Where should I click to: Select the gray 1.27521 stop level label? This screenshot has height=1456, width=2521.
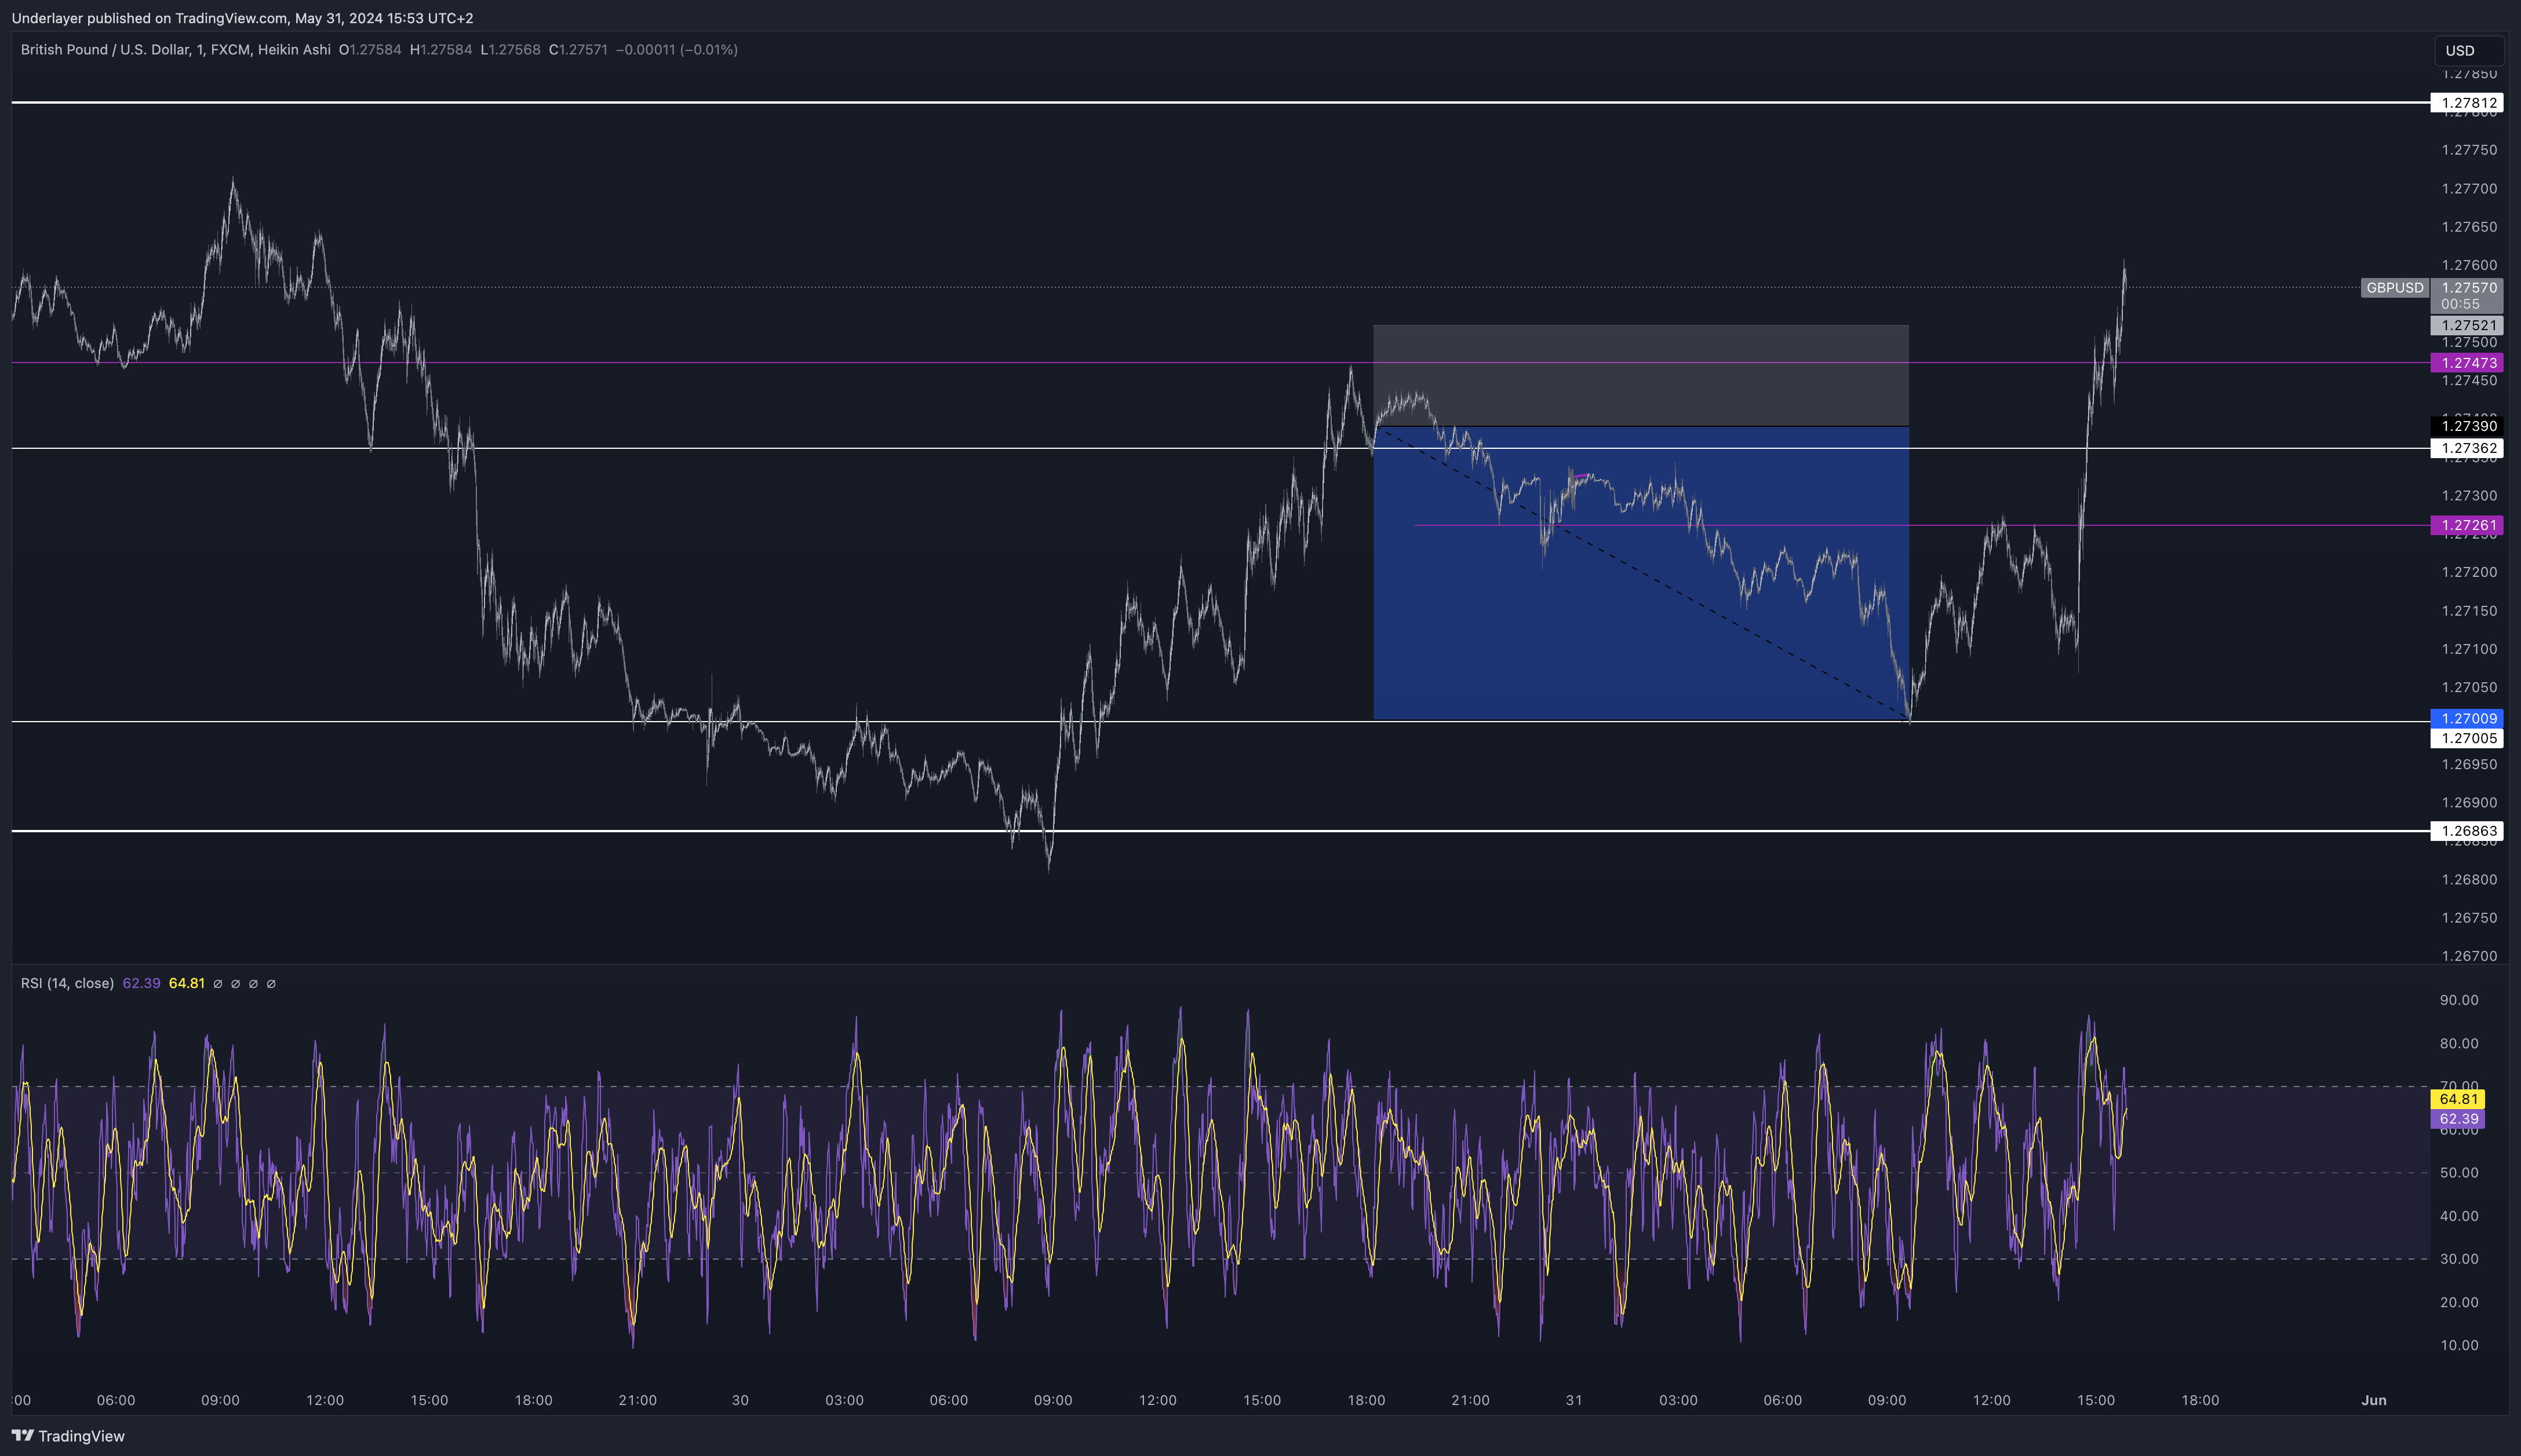click(2466, 326)
